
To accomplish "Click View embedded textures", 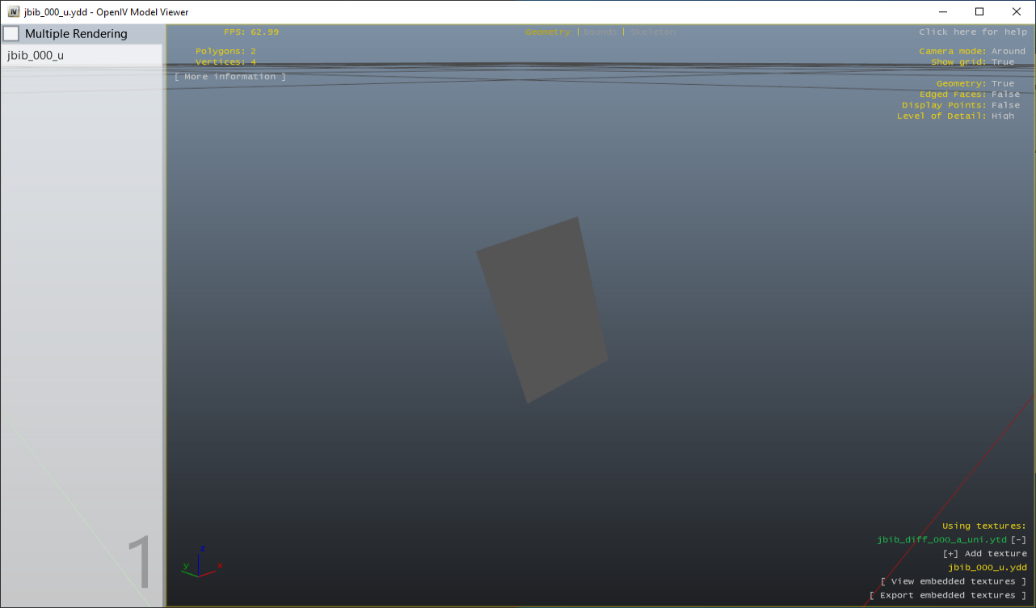I will click(954, 581).
